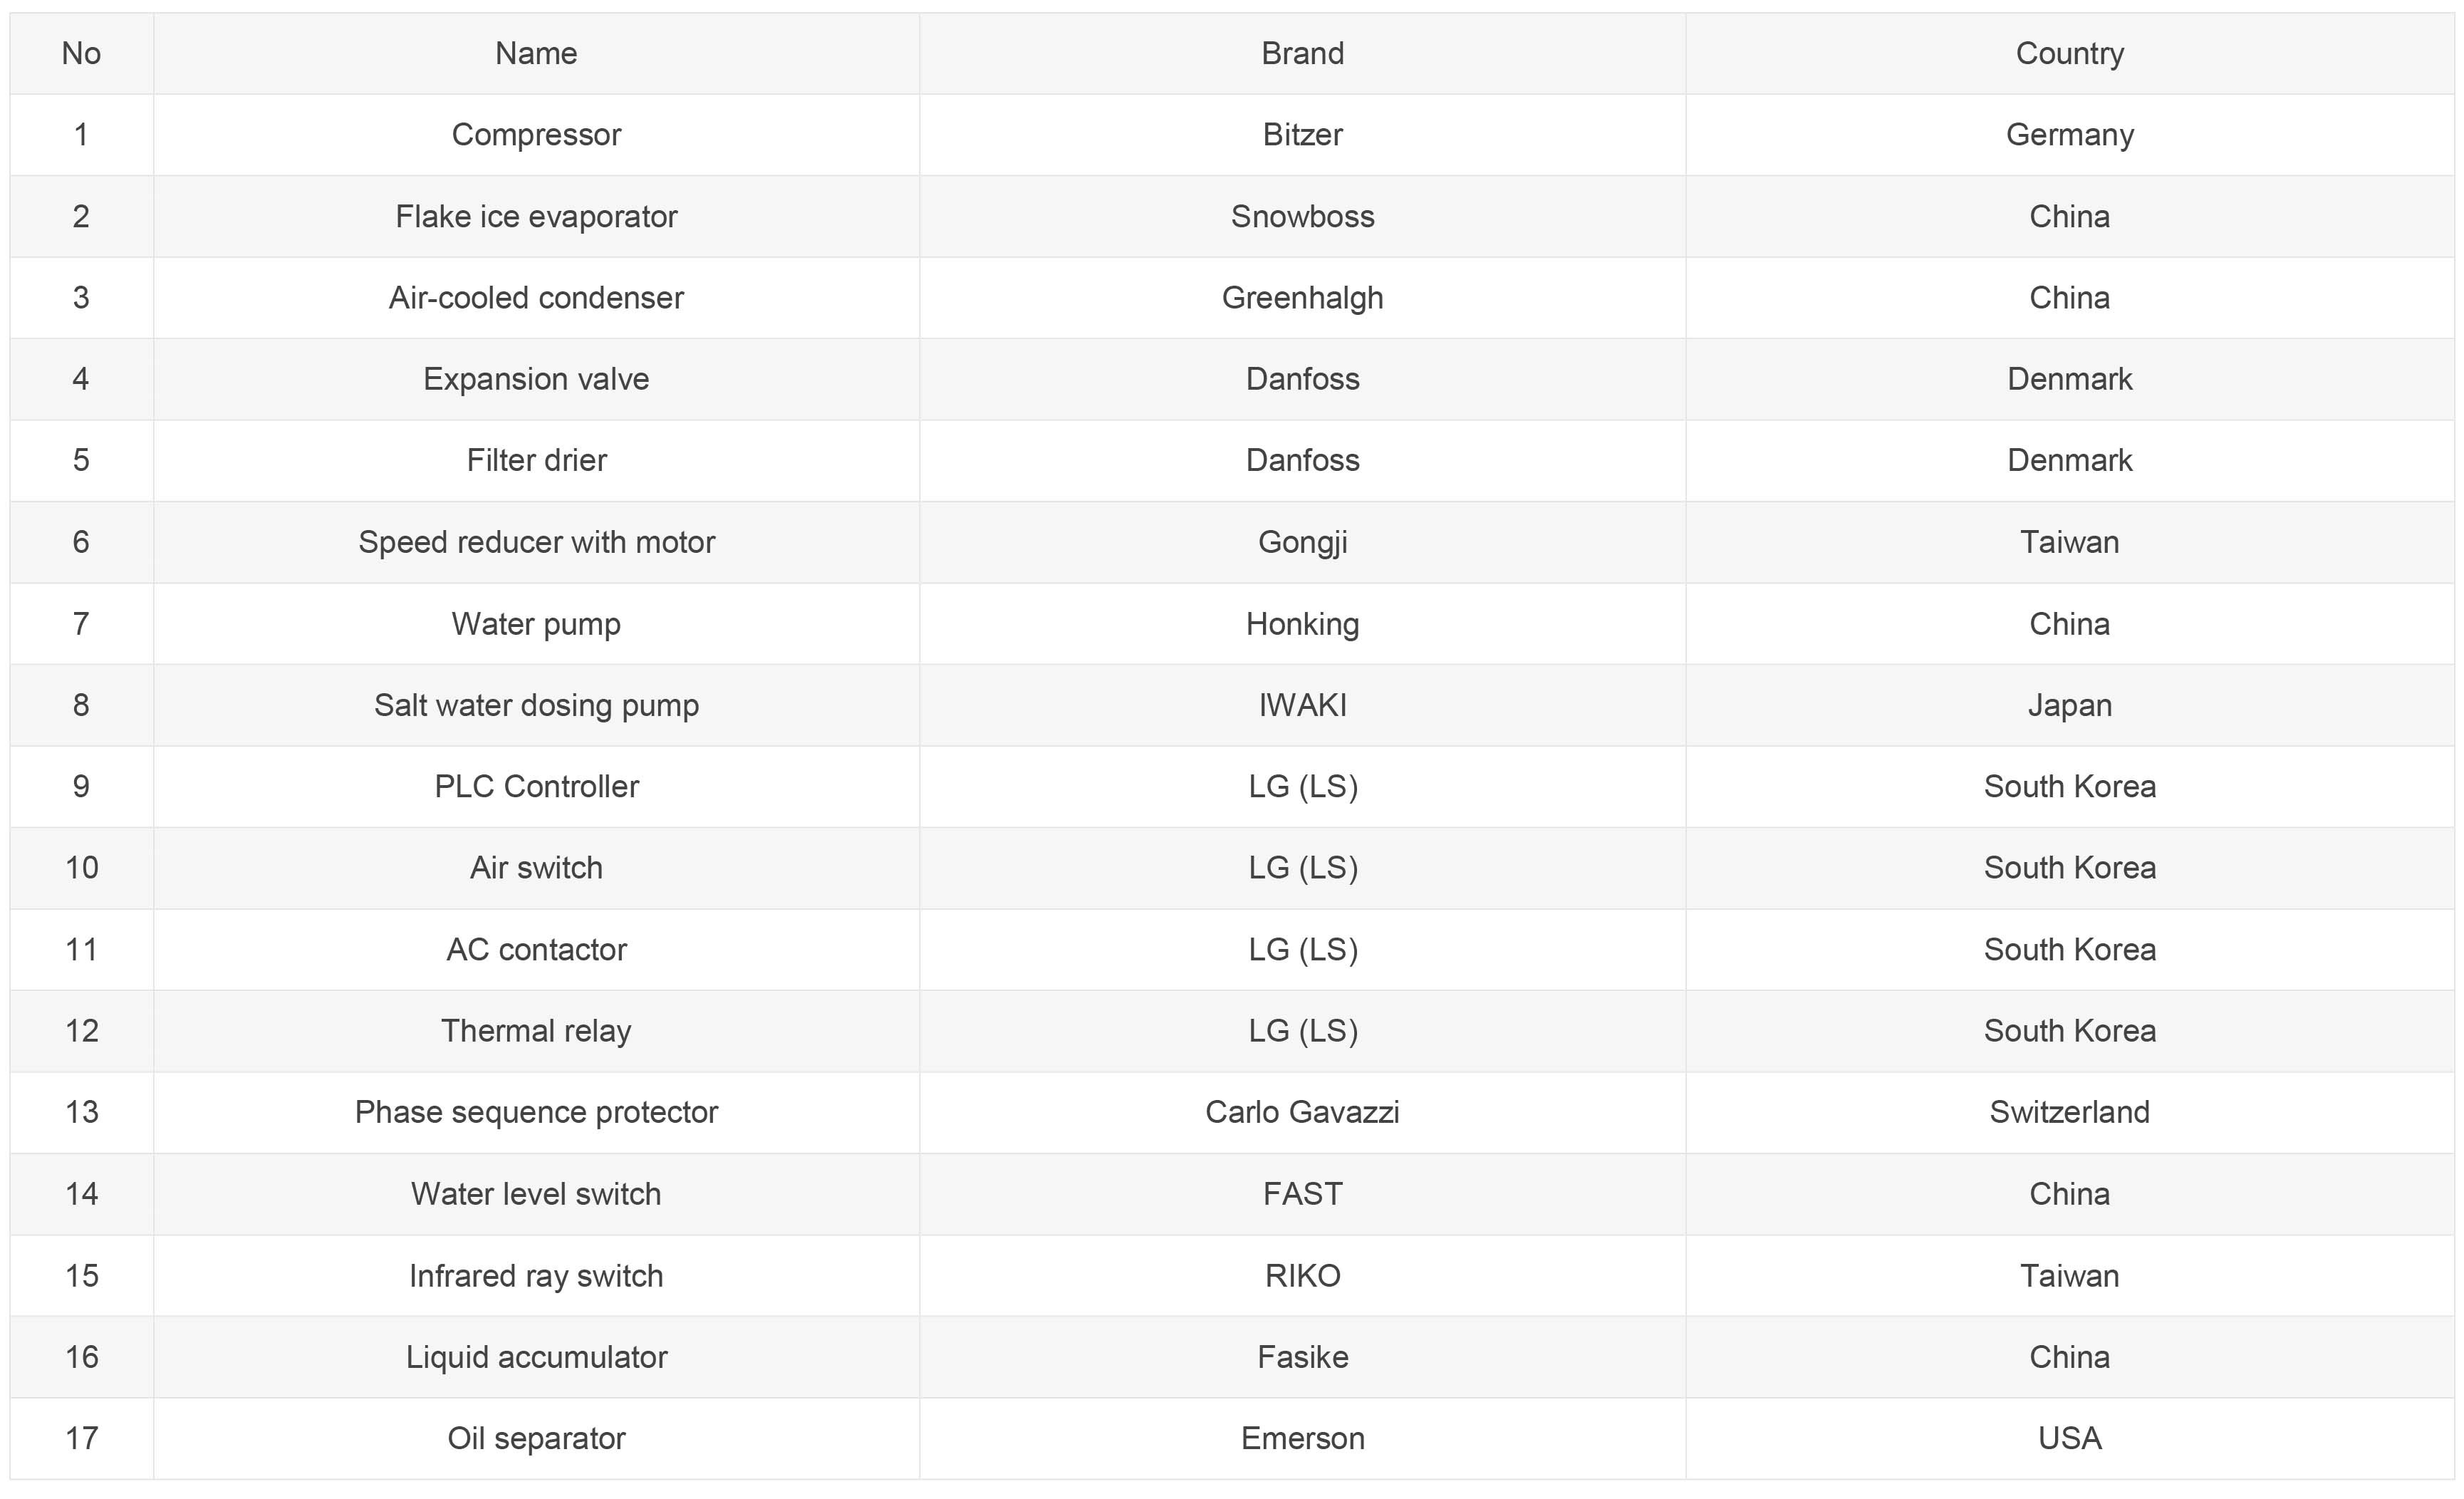2464x1499 pixels.
Task: Click the Name column header
Action: click(536, 53)
